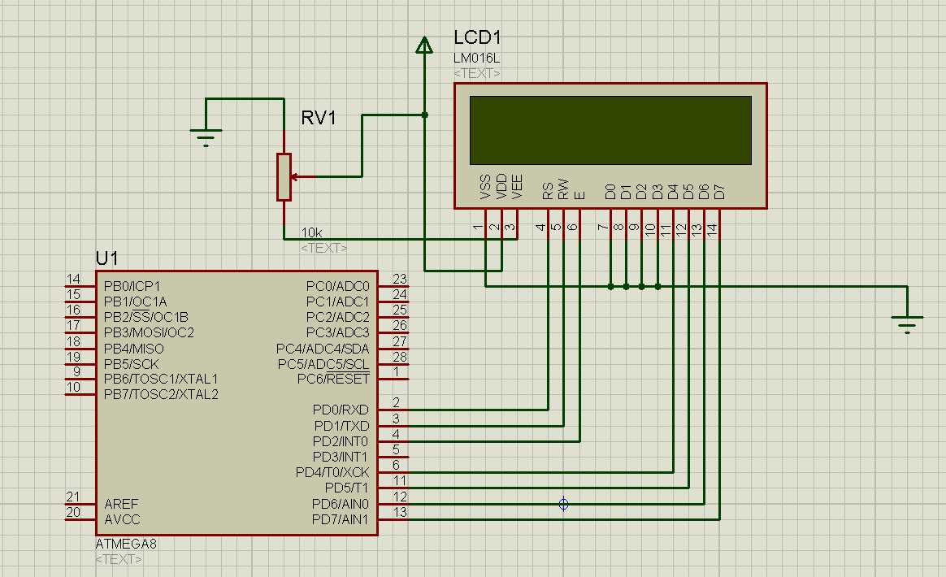Click the <TEXT> placeholder under LM016L
946x577 pixels.
[x=476, y=74]
